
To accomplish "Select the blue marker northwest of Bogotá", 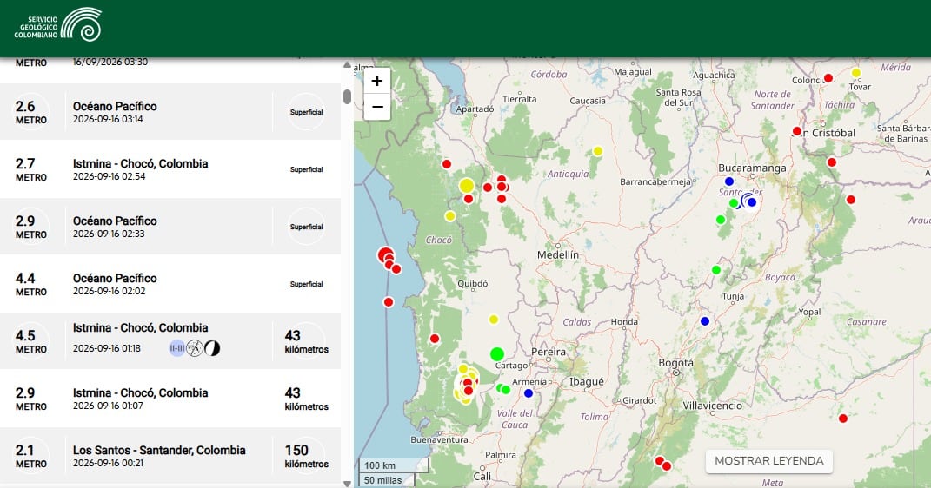I will pos(705,320).
